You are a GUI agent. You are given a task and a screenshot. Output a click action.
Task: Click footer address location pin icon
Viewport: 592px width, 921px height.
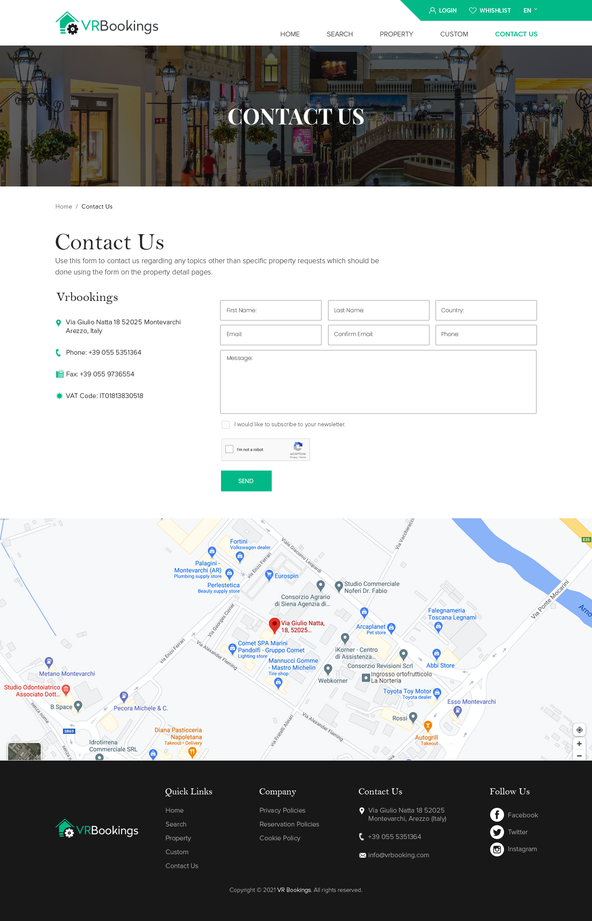(362, 811)
